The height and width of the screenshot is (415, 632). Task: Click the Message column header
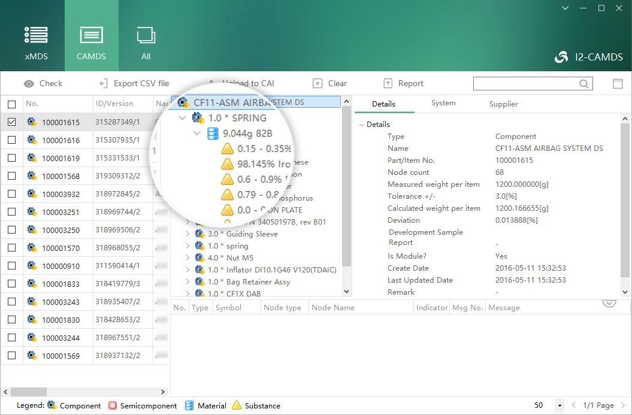pos(558,307)
